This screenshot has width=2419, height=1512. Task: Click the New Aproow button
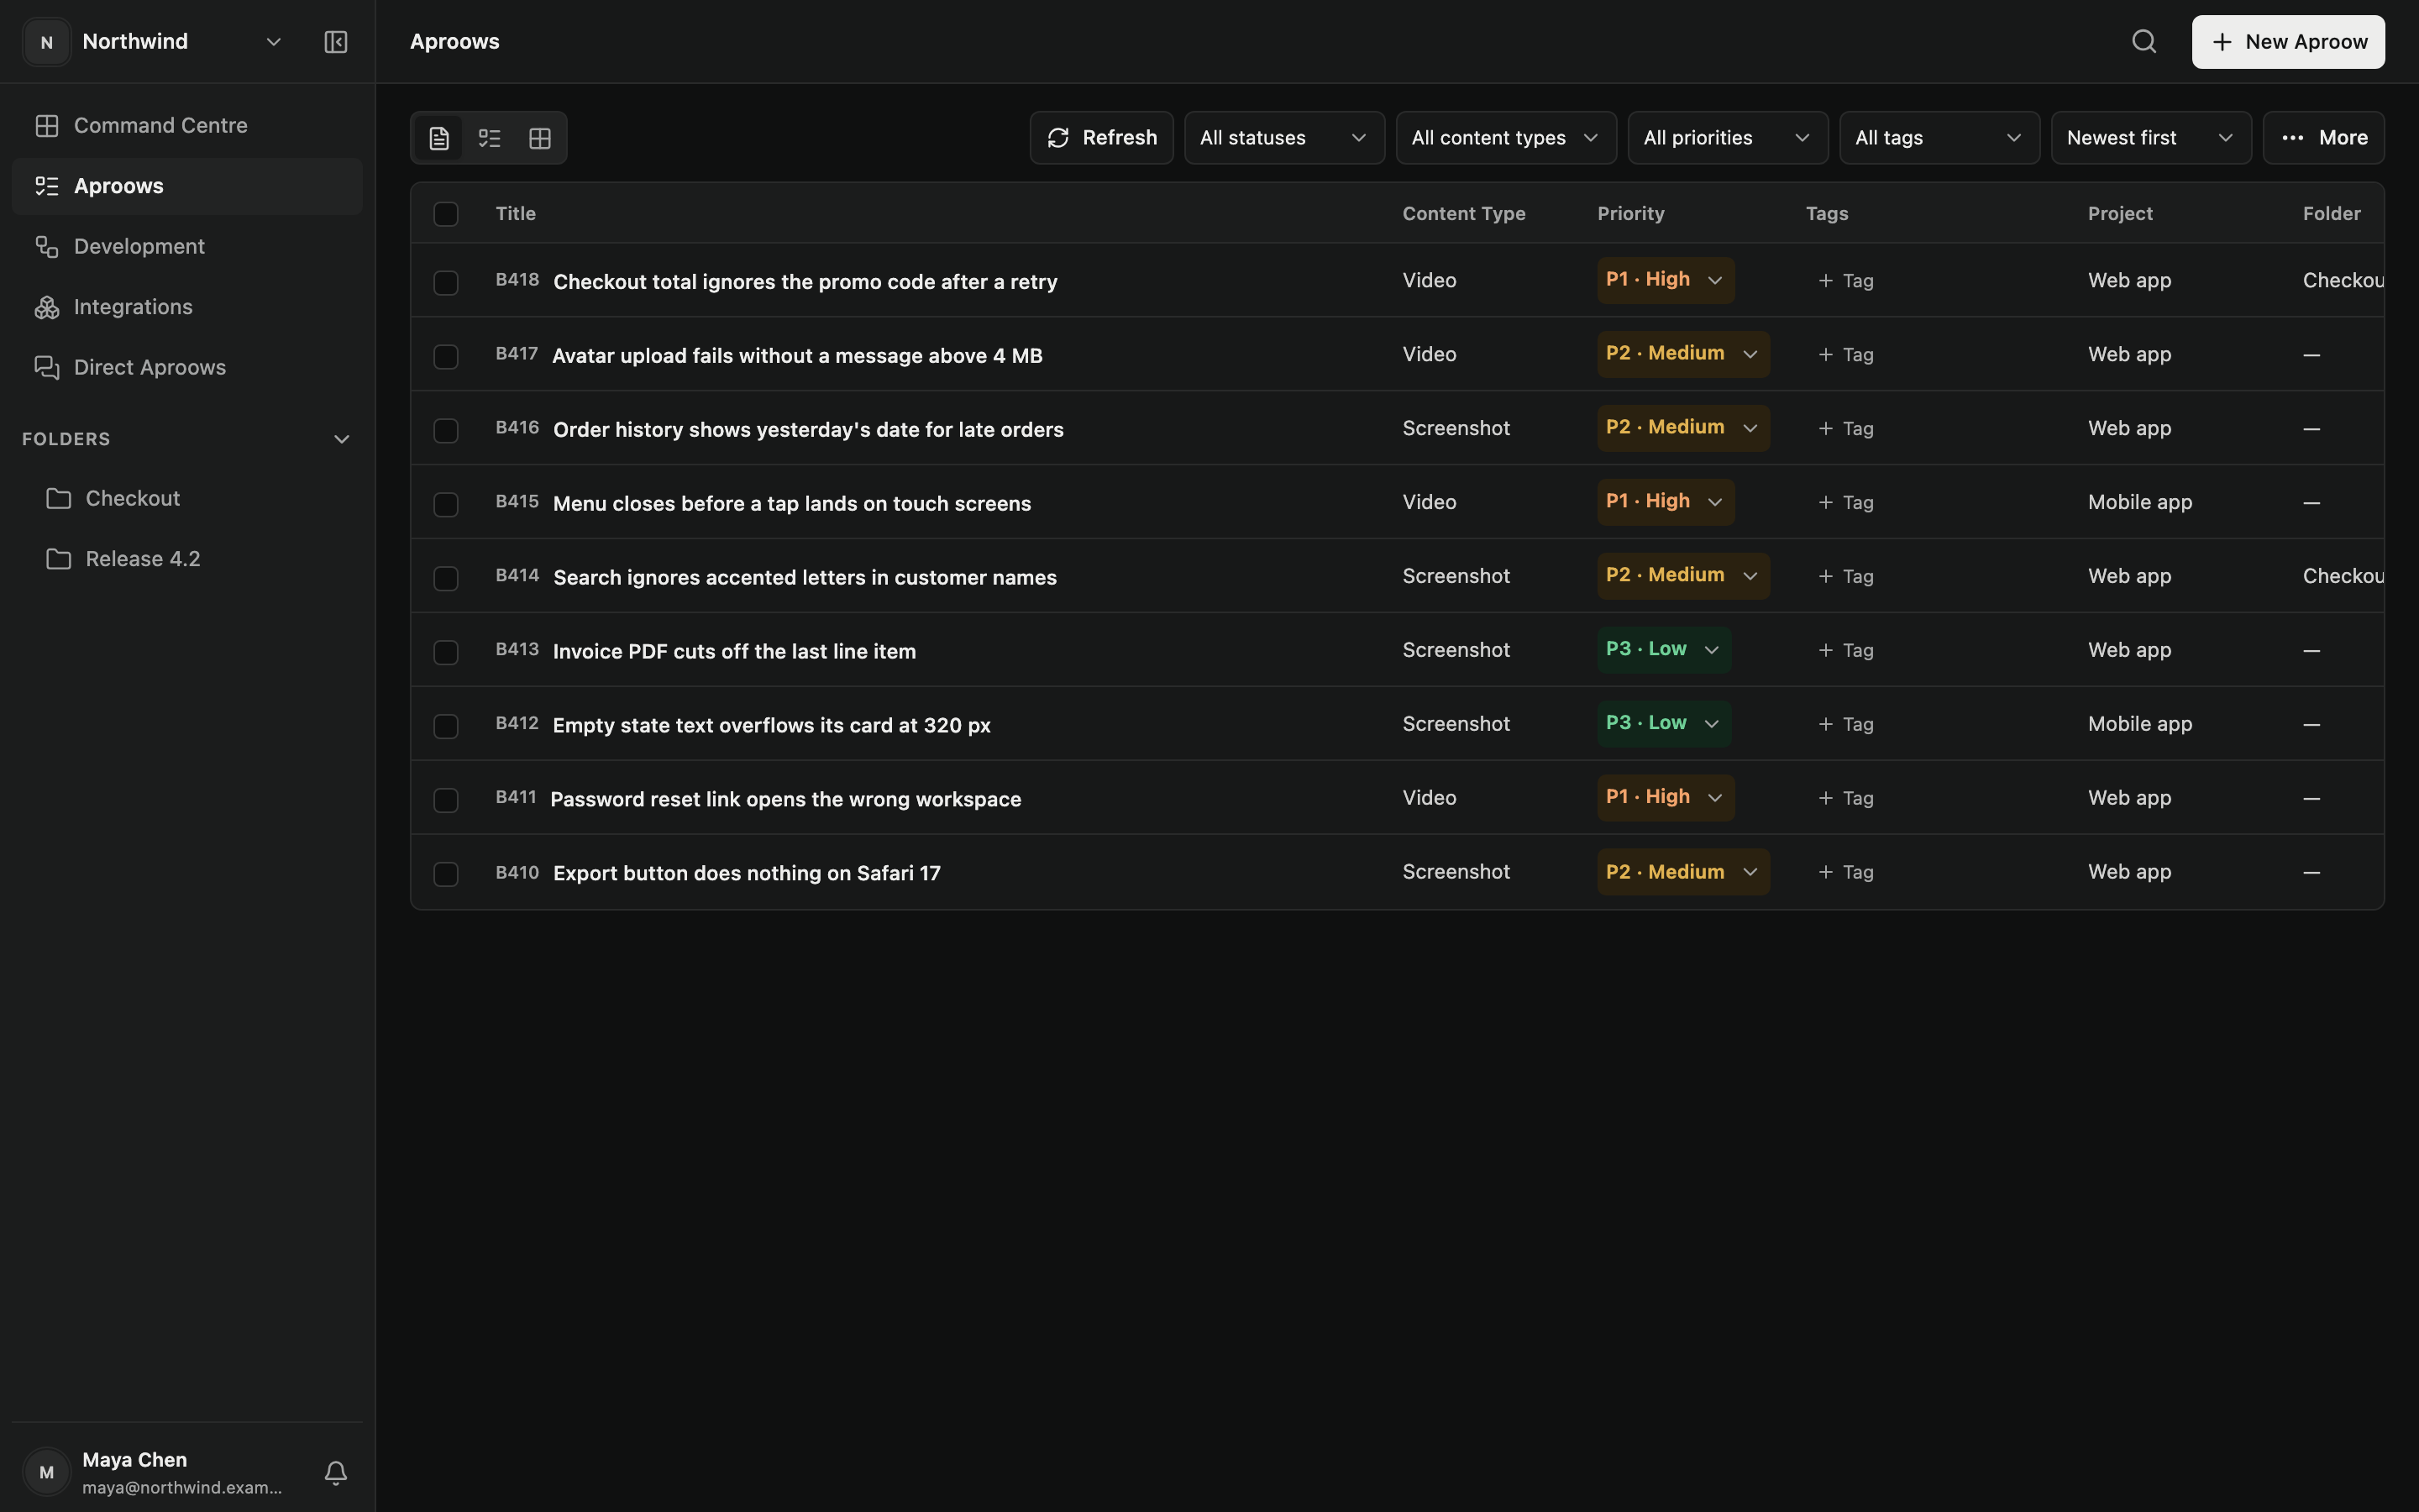tap(2288, 42)
